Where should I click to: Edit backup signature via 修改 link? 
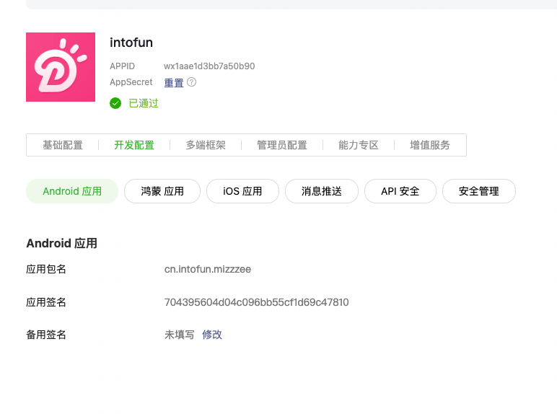[x=212, y=335]
